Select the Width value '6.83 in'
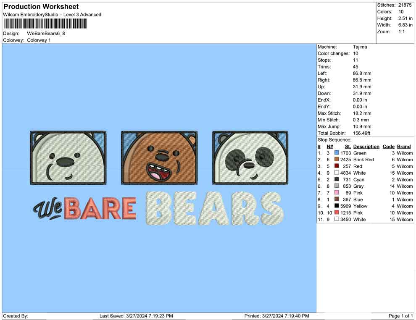This screenshot has width=416, height=320. point(405,25)
